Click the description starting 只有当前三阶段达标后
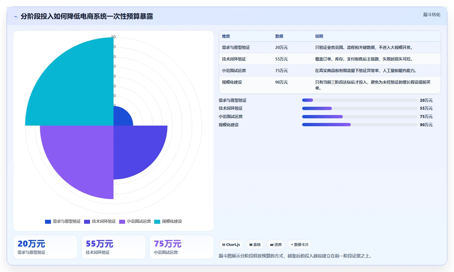This screenshot has width=454, height=272. [x=374, y=85]
